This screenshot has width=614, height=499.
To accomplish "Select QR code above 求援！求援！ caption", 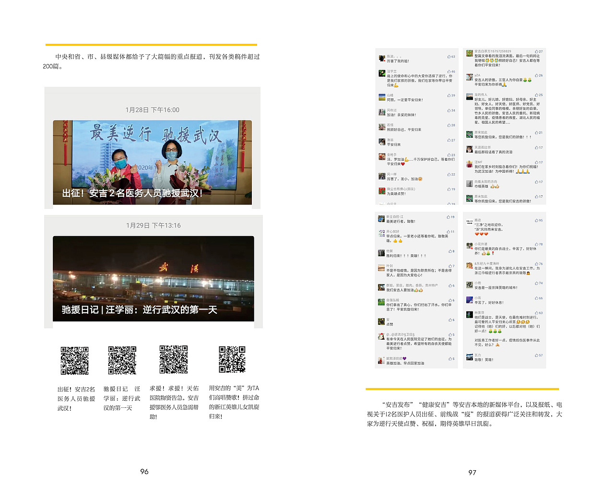I will [x=174, y=359].
